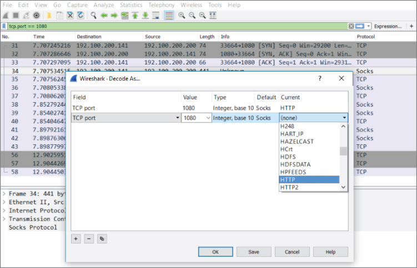Expand the Frame 34 tree item
The image size is (417, 268).
(x=4, y=194)
